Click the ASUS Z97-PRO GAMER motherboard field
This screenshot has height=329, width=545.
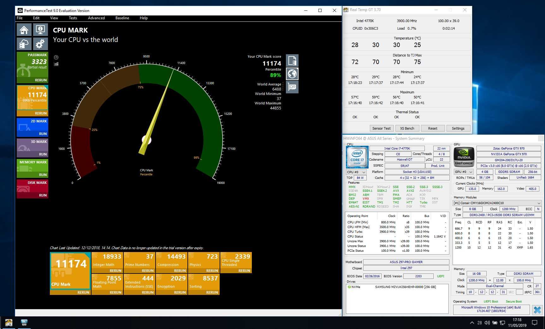[x=406, y=262]
